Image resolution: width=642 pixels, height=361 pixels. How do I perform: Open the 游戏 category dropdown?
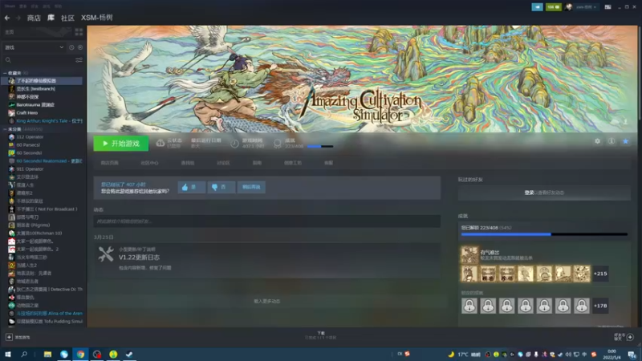tap(34, 47)
